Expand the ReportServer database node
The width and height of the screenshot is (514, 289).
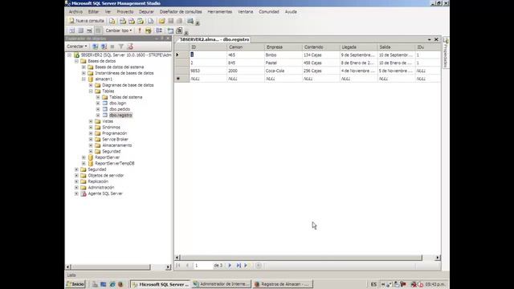coord(84,157)
